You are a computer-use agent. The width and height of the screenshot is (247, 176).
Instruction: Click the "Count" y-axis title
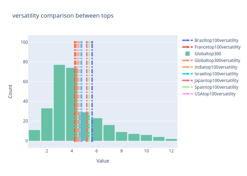tap(11, 91)
